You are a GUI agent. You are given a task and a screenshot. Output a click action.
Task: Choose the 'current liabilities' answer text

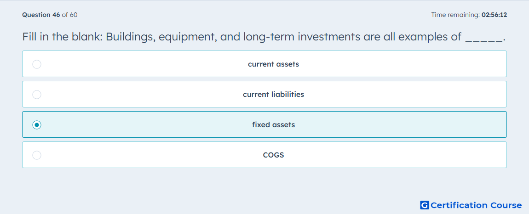pos(273,94)
